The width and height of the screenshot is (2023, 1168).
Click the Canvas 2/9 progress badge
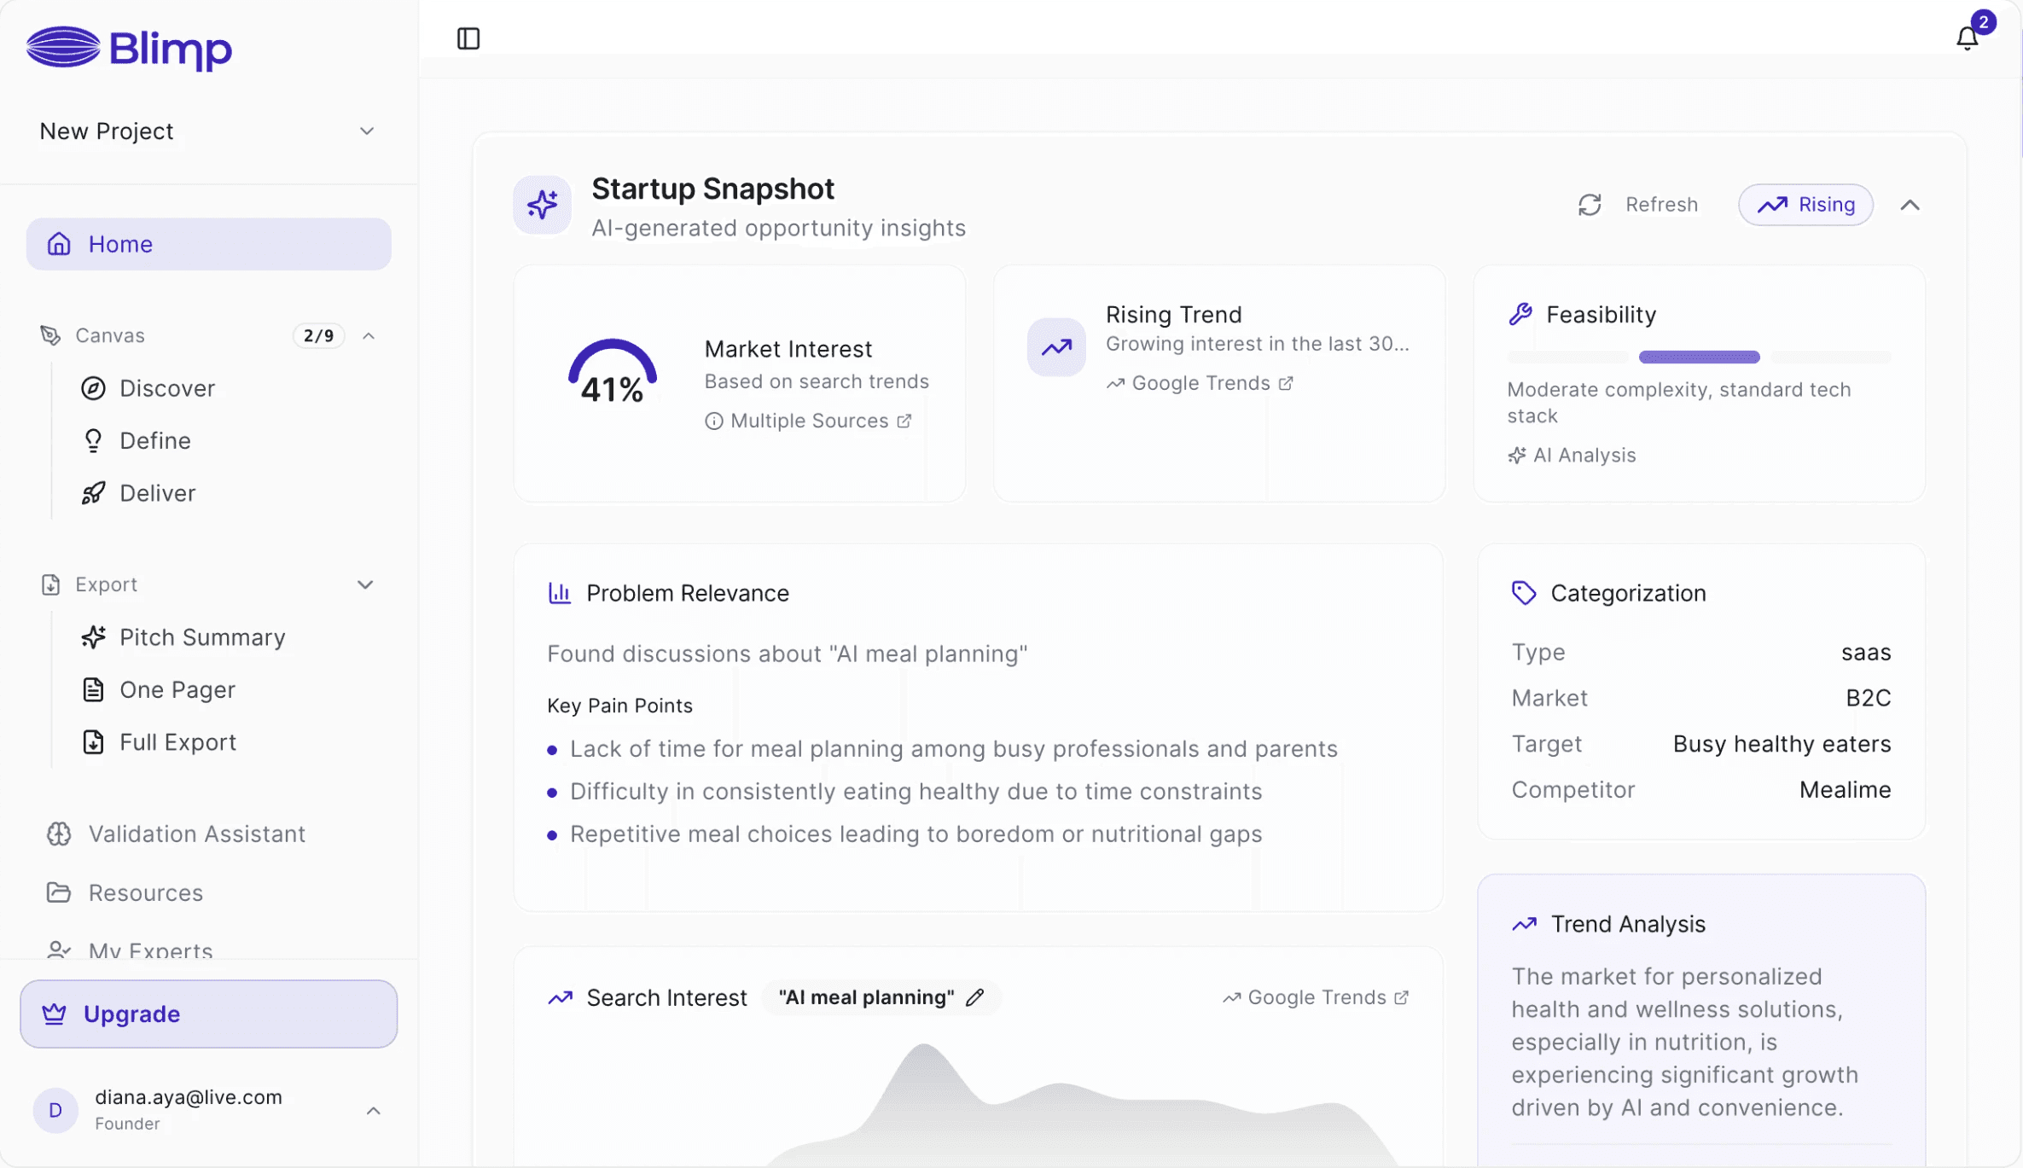[318, 335]
